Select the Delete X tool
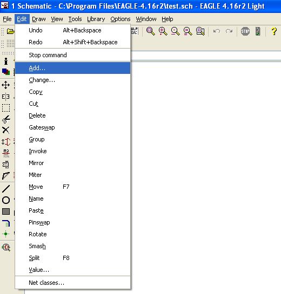 [5, 130]
